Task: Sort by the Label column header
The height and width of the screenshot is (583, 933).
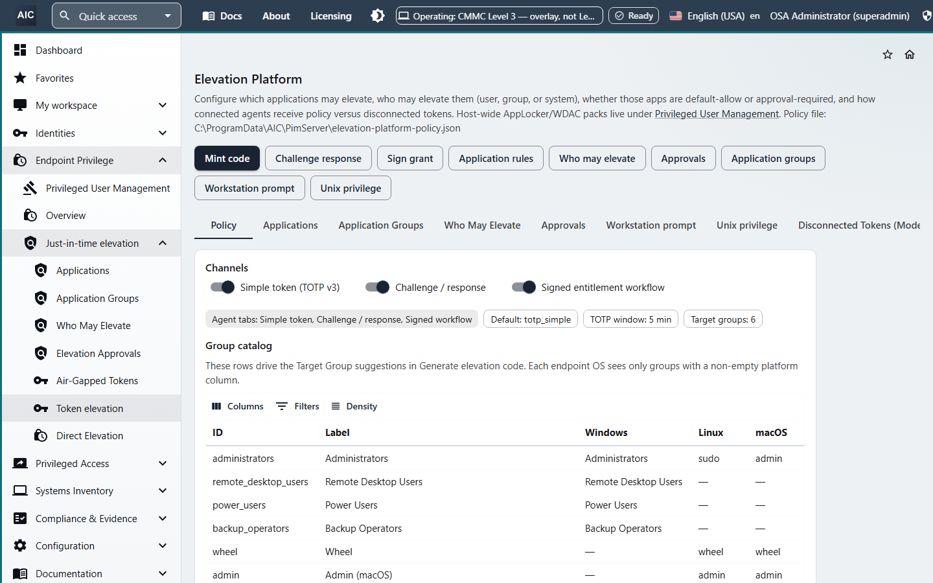Action: (338, 432)
